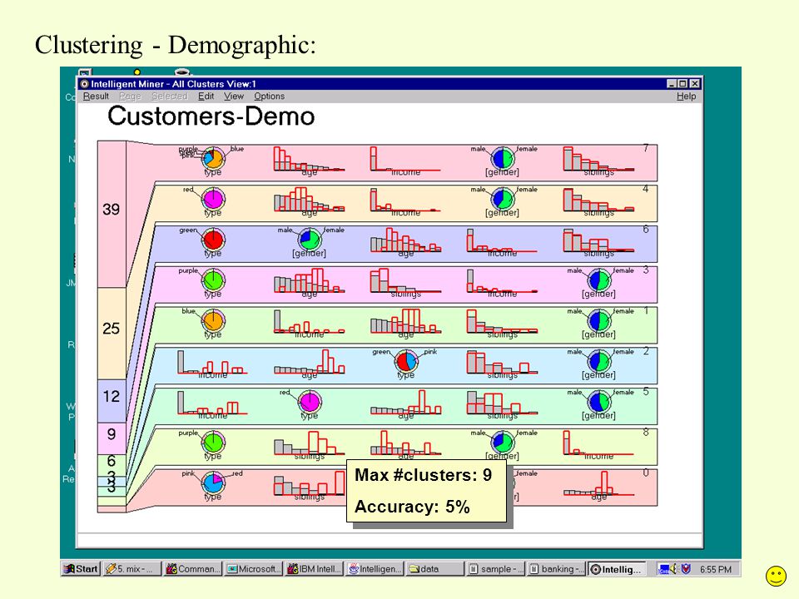The image size is (799, 599).
Task: Select the pink 9 percent stack segment
Action: [x=112, y=438]
